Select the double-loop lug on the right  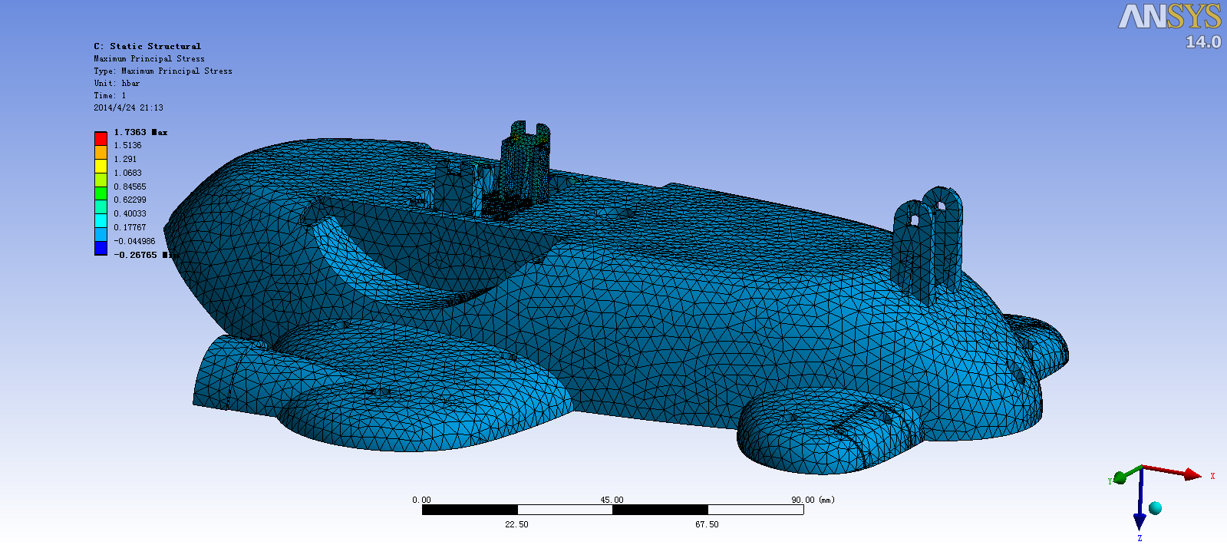point(928,238)
